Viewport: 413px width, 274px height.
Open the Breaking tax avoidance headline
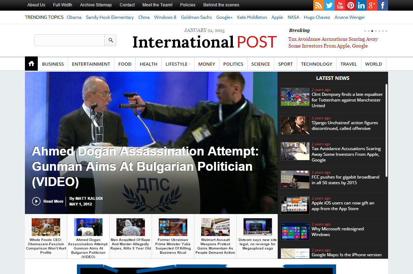tap(333, 43)
